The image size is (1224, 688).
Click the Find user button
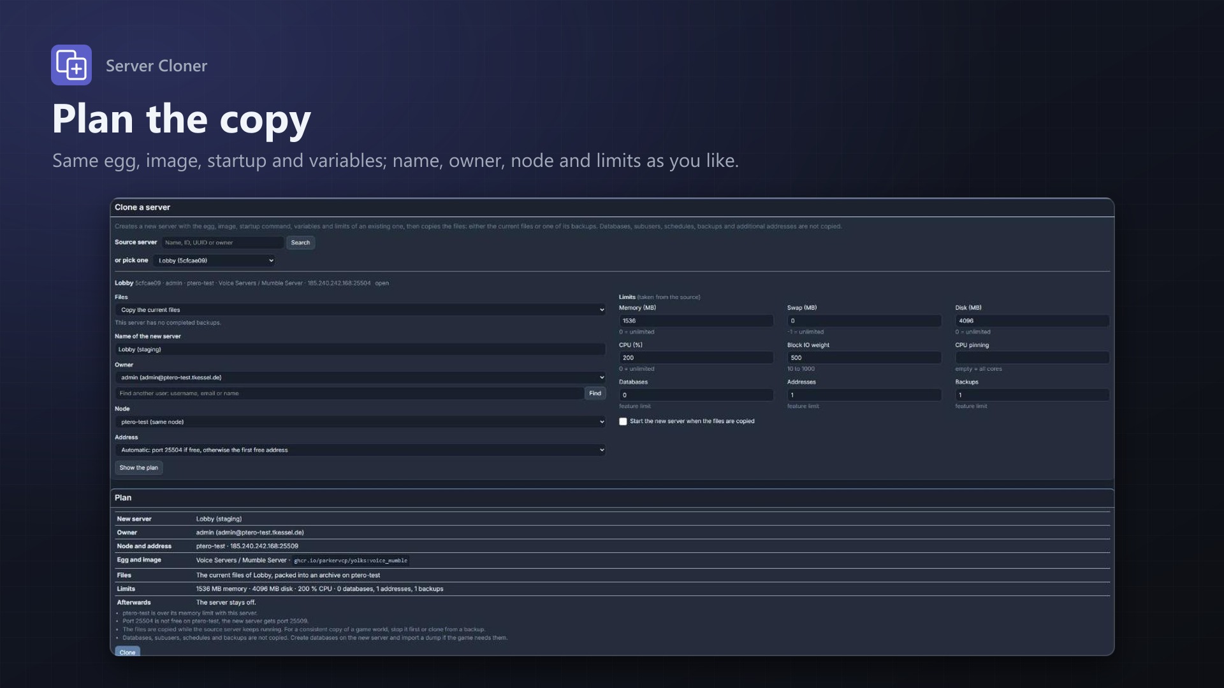(595, 394)
